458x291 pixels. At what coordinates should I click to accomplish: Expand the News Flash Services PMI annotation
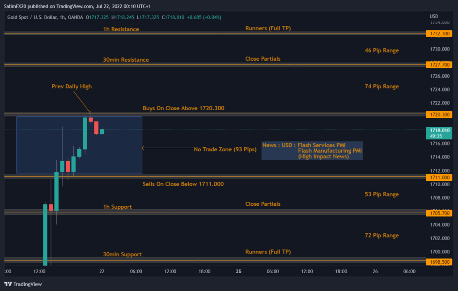click(x=312, y=150)
